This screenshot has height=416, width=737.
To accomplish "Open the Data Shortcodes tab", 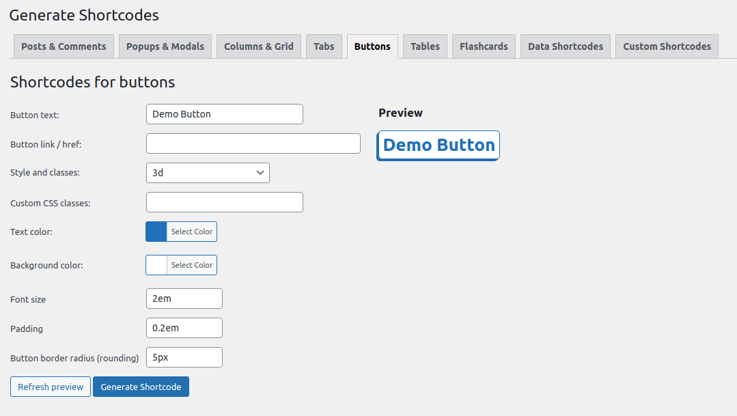I will (x=566, y=46).
